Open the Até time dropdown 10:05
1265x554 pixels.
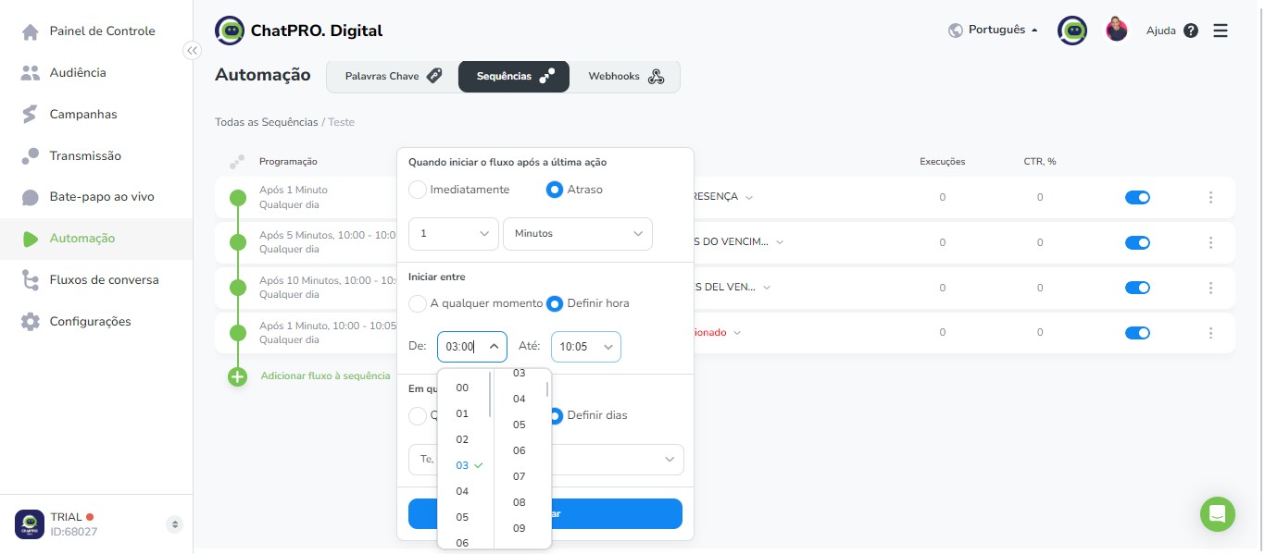pyautogui.click(x=585, y=347)
